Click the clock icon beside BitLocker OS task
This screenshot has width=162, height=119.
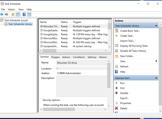41,26
